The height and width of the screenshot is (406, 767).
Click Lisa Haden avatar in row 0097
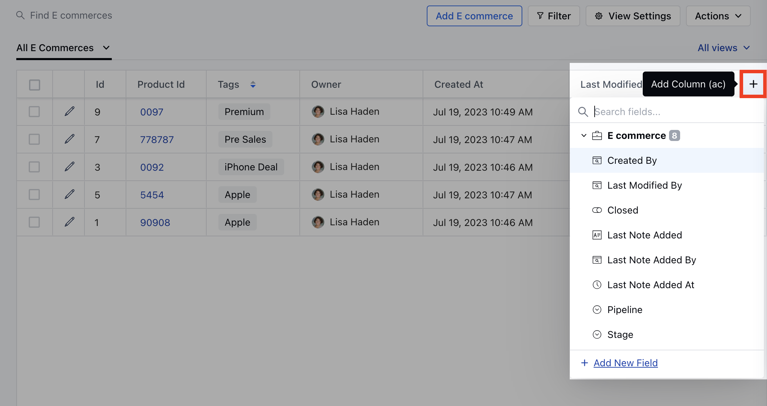tap(318, 112)
